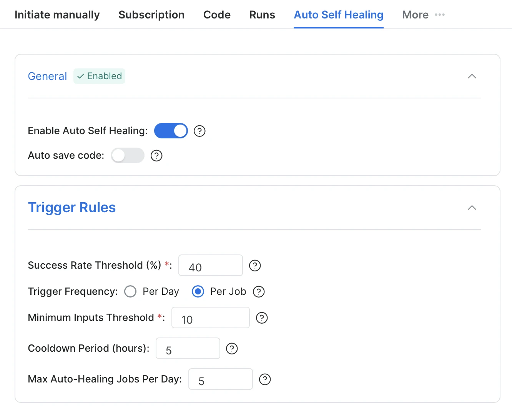
Task: Show help for Max Auto-Healing Jobs Per Day
Action: (x=265, y=379)
